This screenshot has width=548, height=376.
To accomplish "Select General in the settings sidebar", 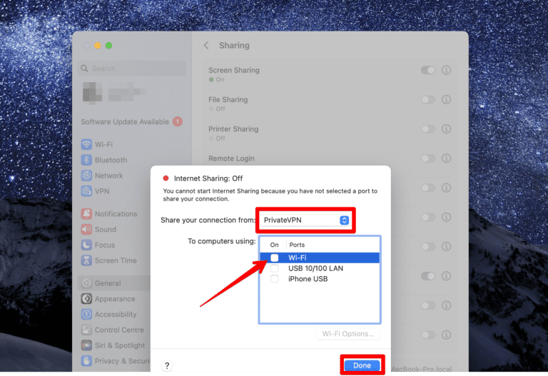I will [107, 283].
